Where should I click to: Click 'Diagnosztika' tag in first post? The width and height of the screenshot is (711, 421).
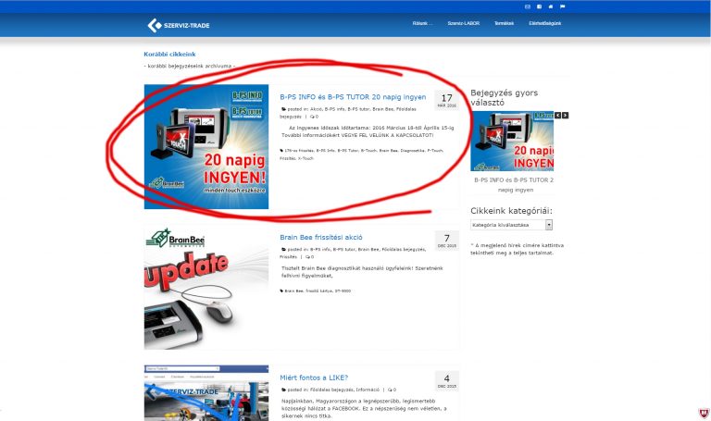click(x=412, y=151)
